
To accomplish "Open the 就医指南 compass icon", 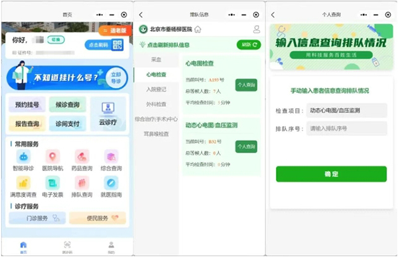I will click(x=111, y=183).
